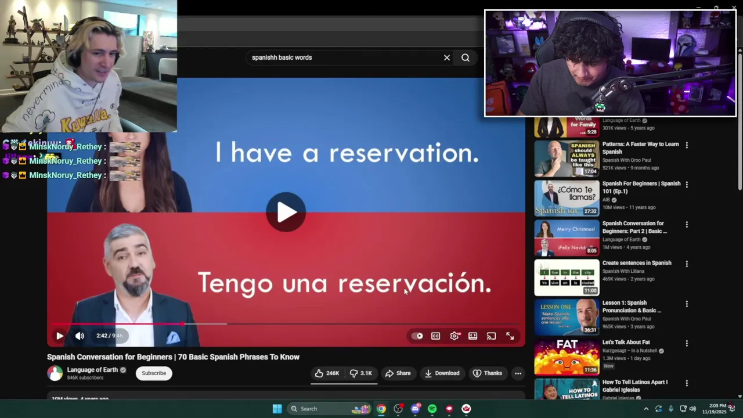
Task: Toggle the autoplay switch in the player
Action: pyautogui.click(x=417, y=336)
